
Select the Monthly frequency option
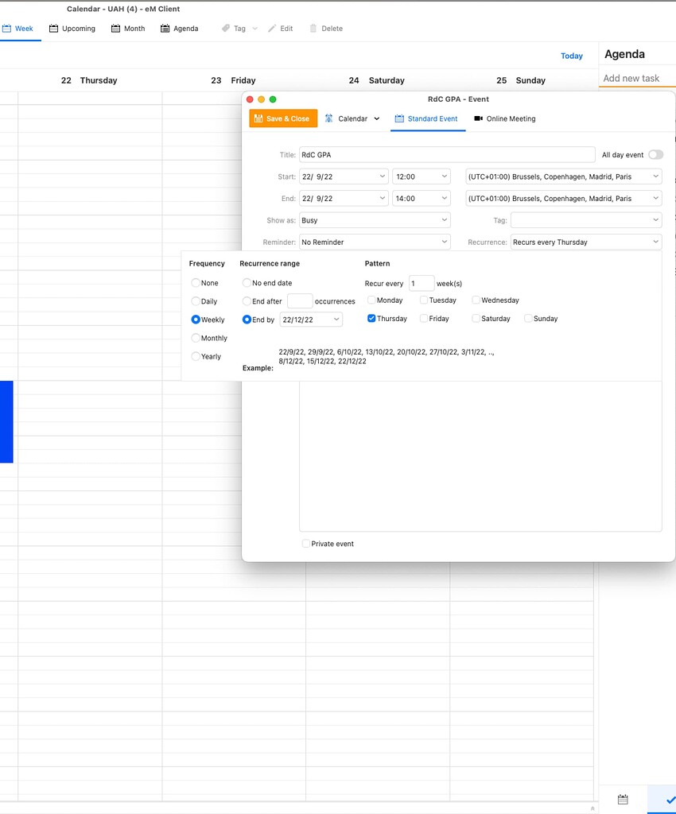click(195, 337)
